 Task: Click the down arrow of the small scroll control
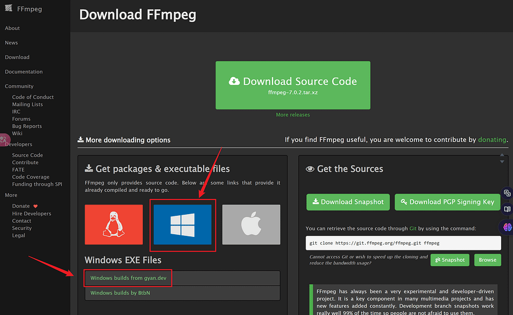[502, 162]
